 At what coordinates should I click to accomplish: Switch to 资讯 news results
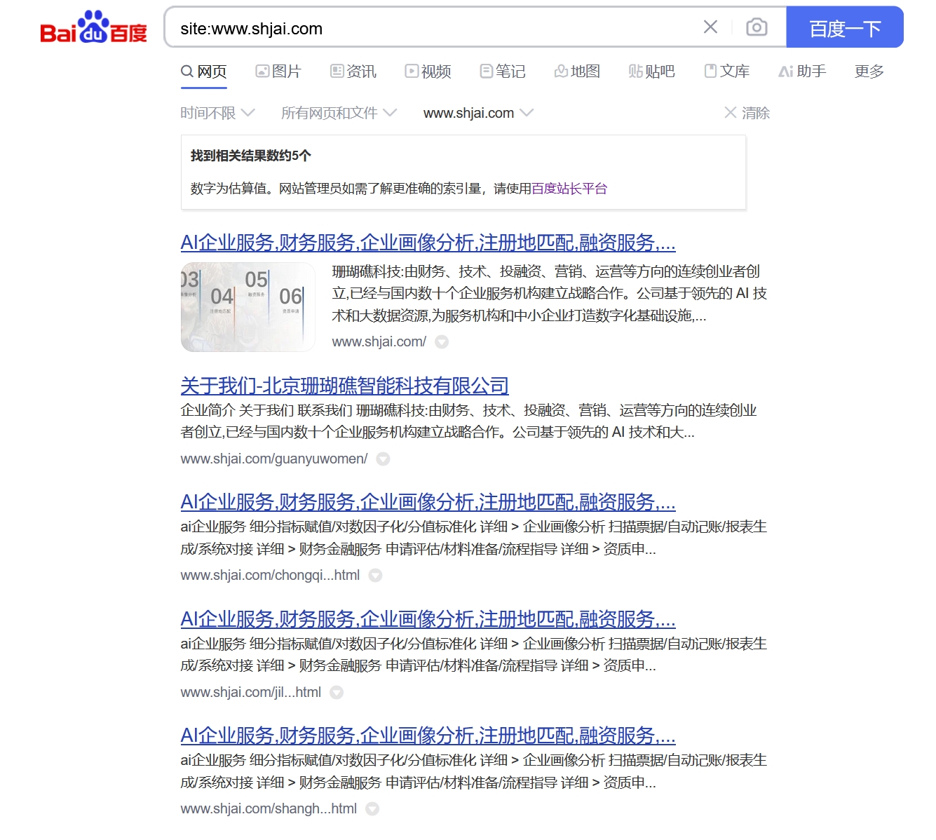[353, 71]
